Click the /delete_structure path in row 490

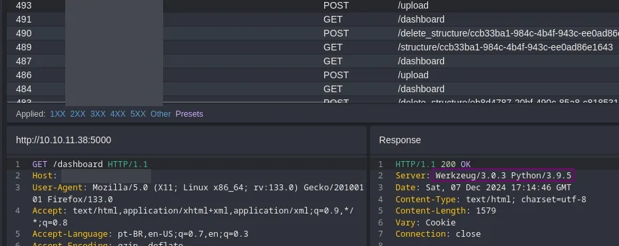508,33
